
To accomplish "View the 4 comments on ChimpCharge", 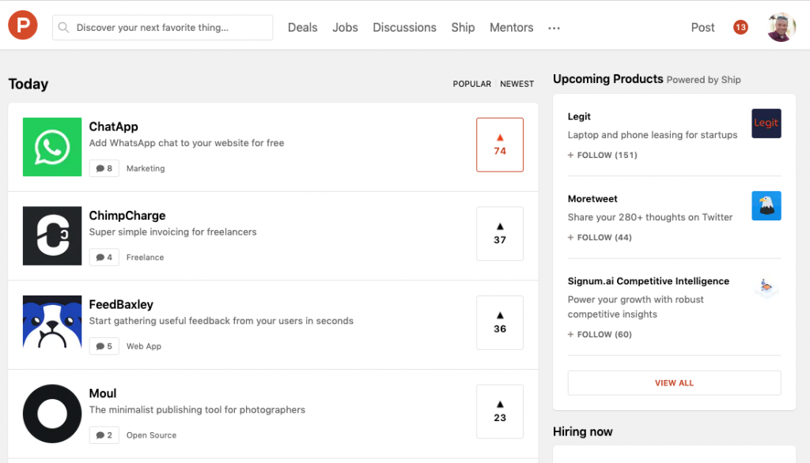I will [104, 257].
